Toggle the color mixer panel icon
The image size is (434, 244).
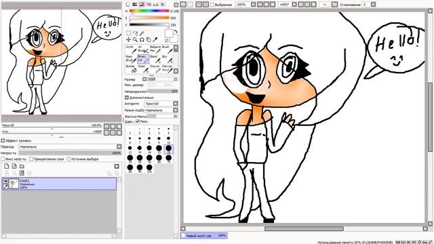point(149,5)
